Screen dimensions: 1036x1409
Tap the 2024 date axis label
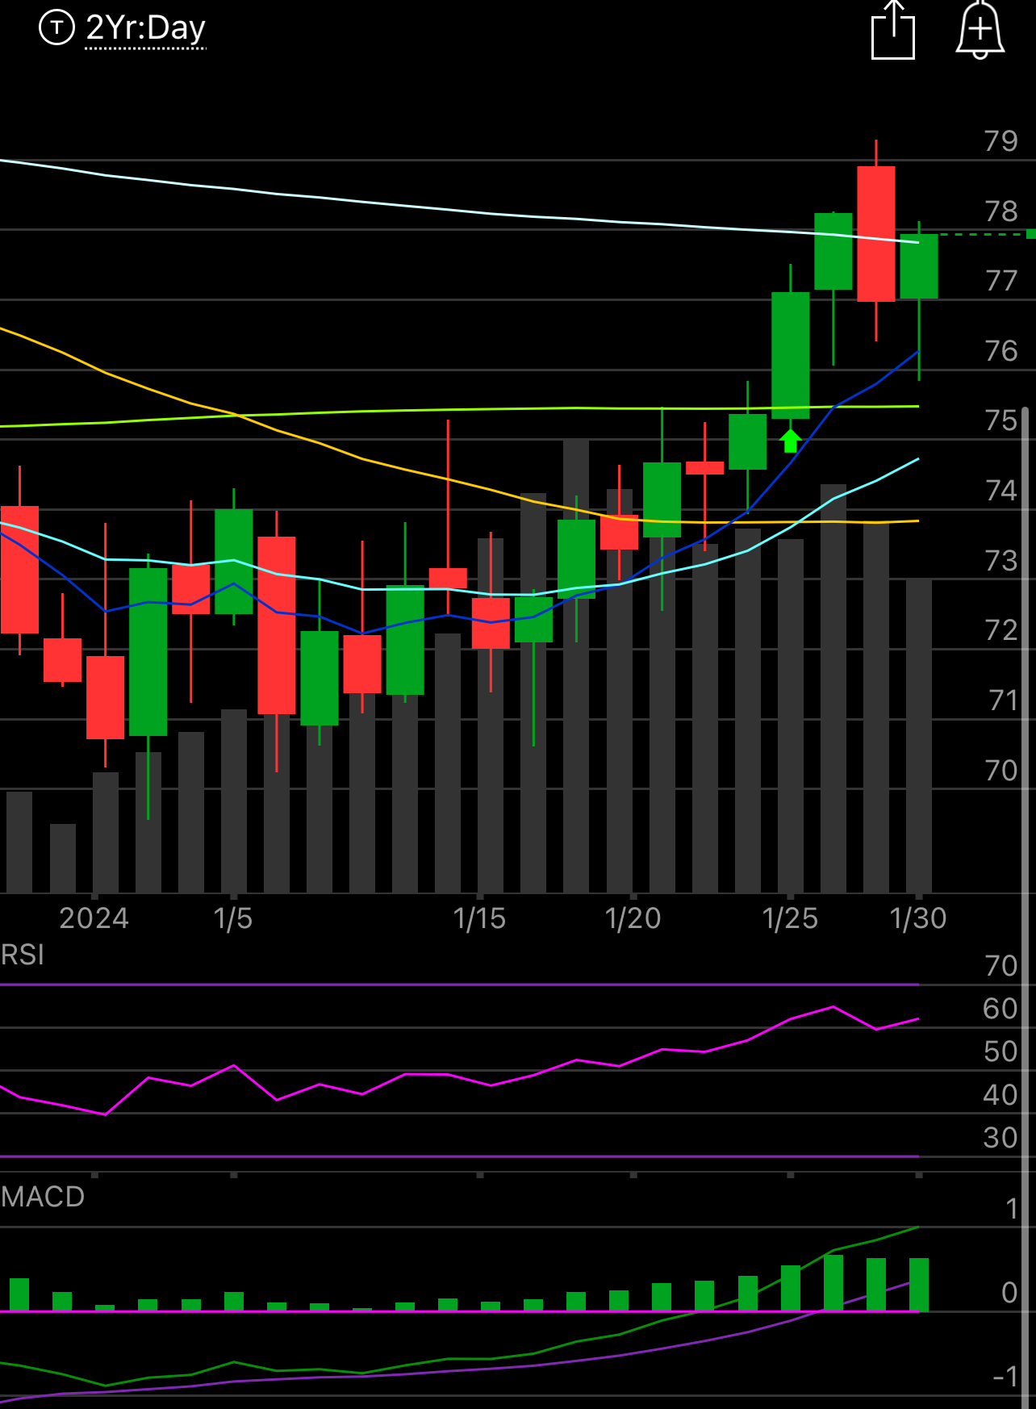94,918
